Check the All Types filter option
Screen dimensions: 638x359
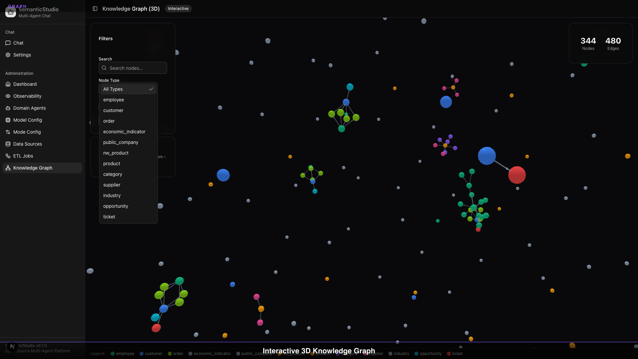[x=113, y=89]
